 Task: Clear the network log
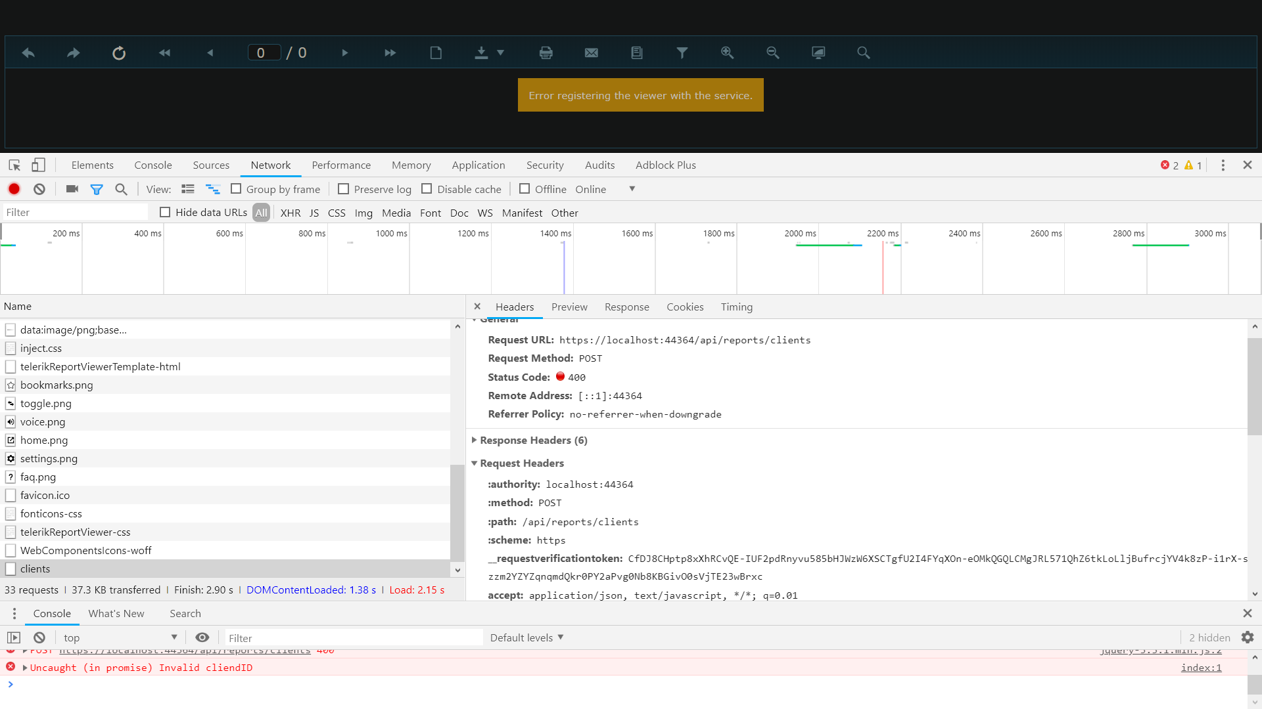click(39, 189)
